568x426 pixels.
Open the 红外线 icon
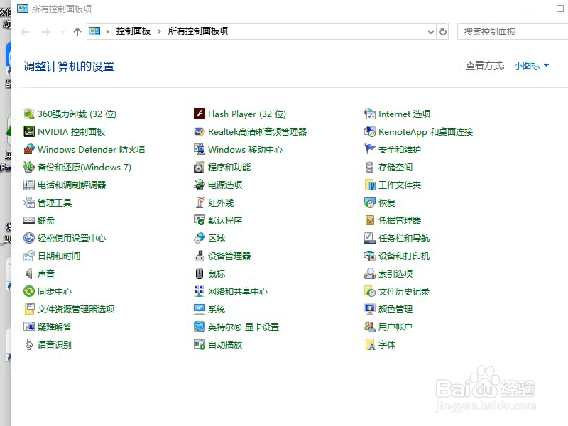pyautogui.click(x=200, y=202)
